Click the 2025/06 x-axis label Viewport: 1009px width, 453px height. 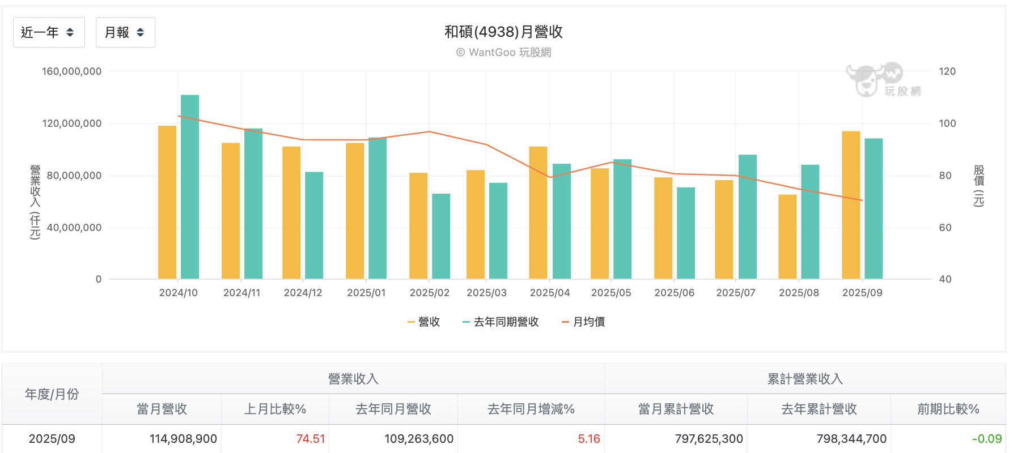pos(674,293)
